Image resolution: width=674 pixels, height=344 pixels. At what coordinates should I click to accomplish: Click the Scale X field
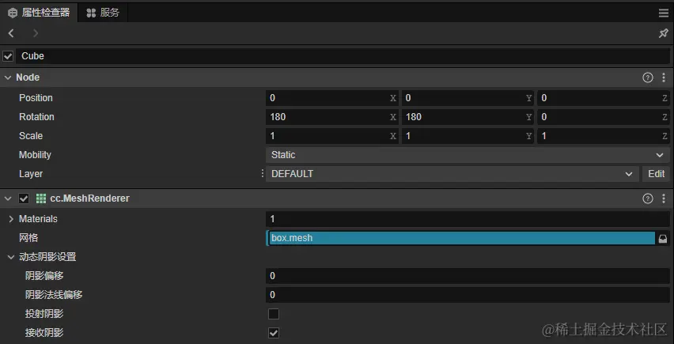(331, 136)
